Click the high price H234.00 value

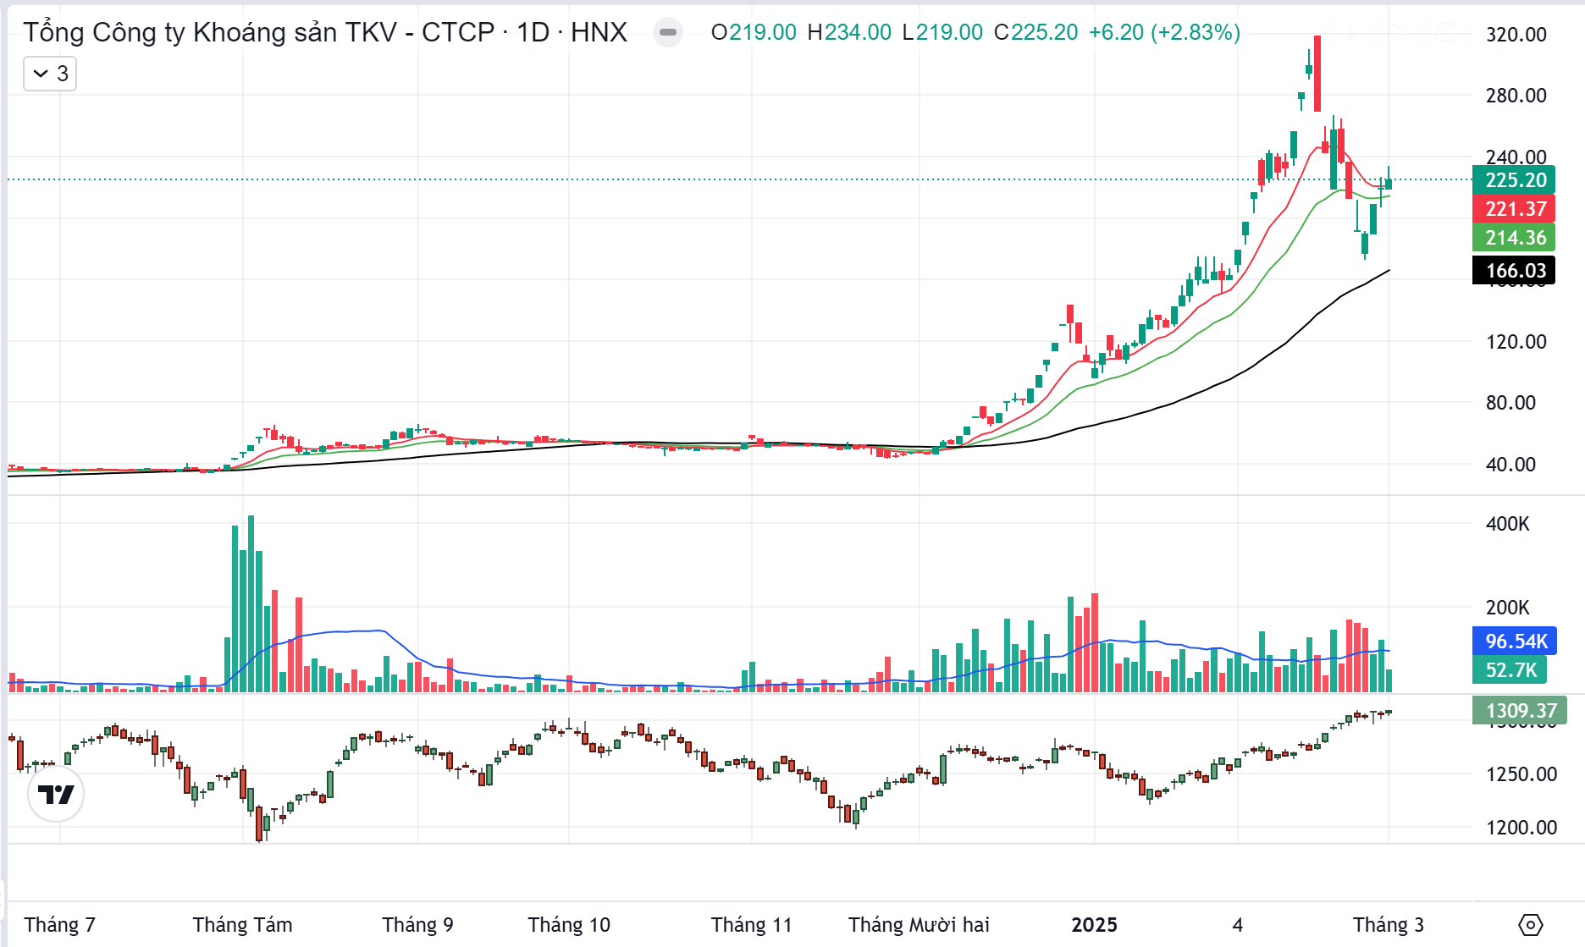(849, 32)
